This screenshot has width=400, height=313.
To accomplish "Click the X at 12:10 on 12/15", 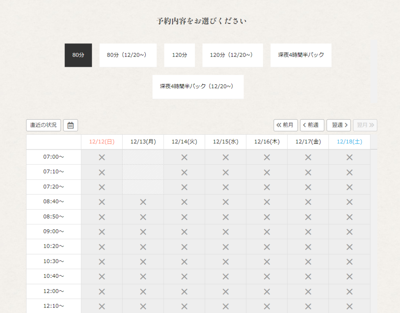I will pyautogui.click(x=226, y=306).
